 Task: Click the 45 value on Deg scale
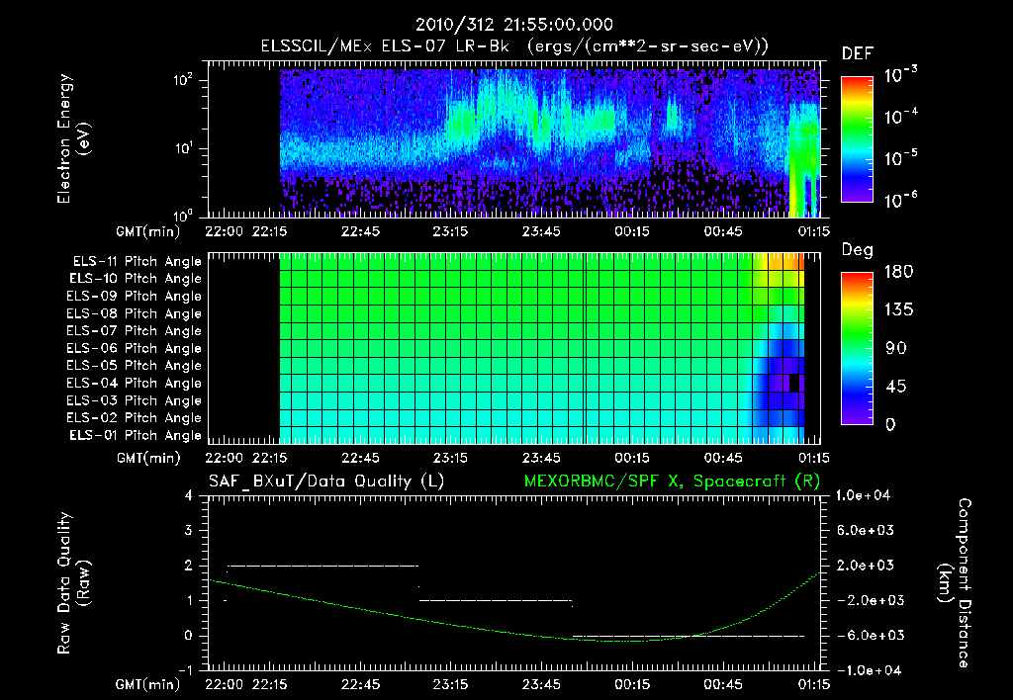point(896,387)
